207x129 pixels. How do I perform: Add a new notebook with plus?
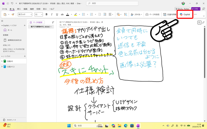click(25, 56)
